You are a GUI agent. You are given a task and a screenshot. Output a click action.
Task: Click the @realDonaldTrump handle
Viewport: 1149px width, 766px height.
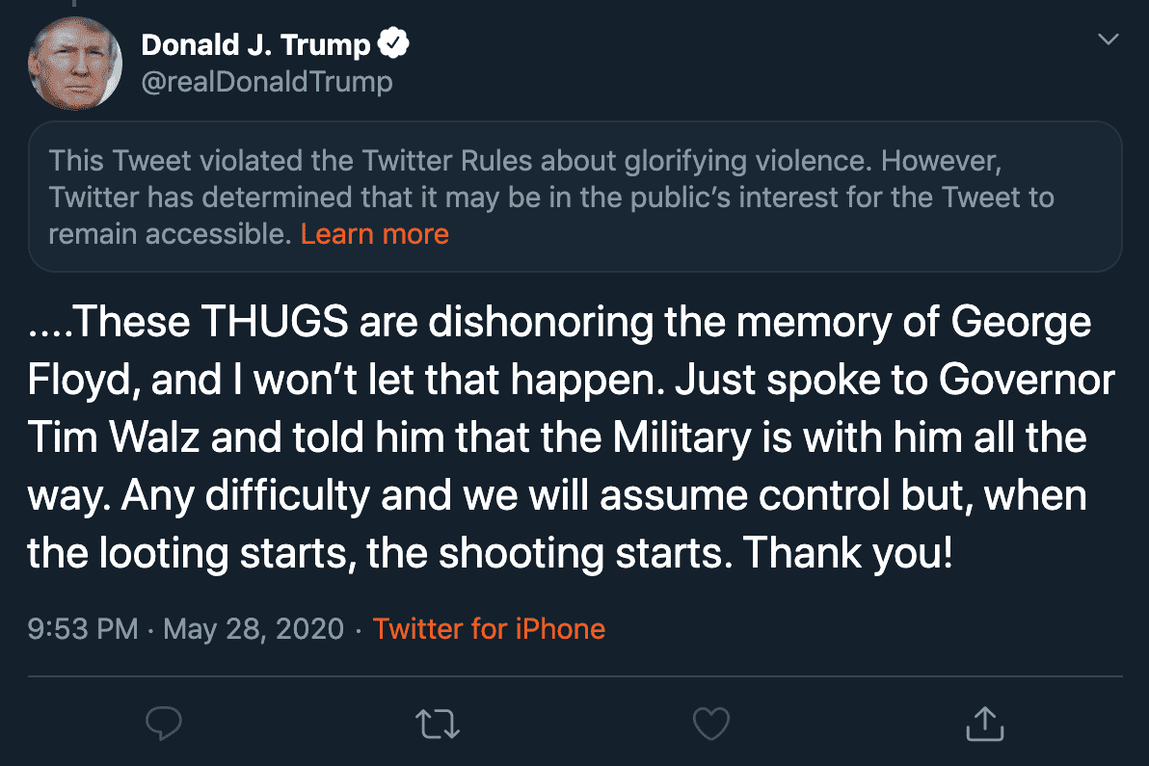[x=267, y=82]
